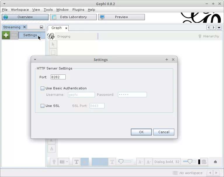Click the Hierarchy lightbulb icon
Screen dimensions: 224x177
(200, 36)
